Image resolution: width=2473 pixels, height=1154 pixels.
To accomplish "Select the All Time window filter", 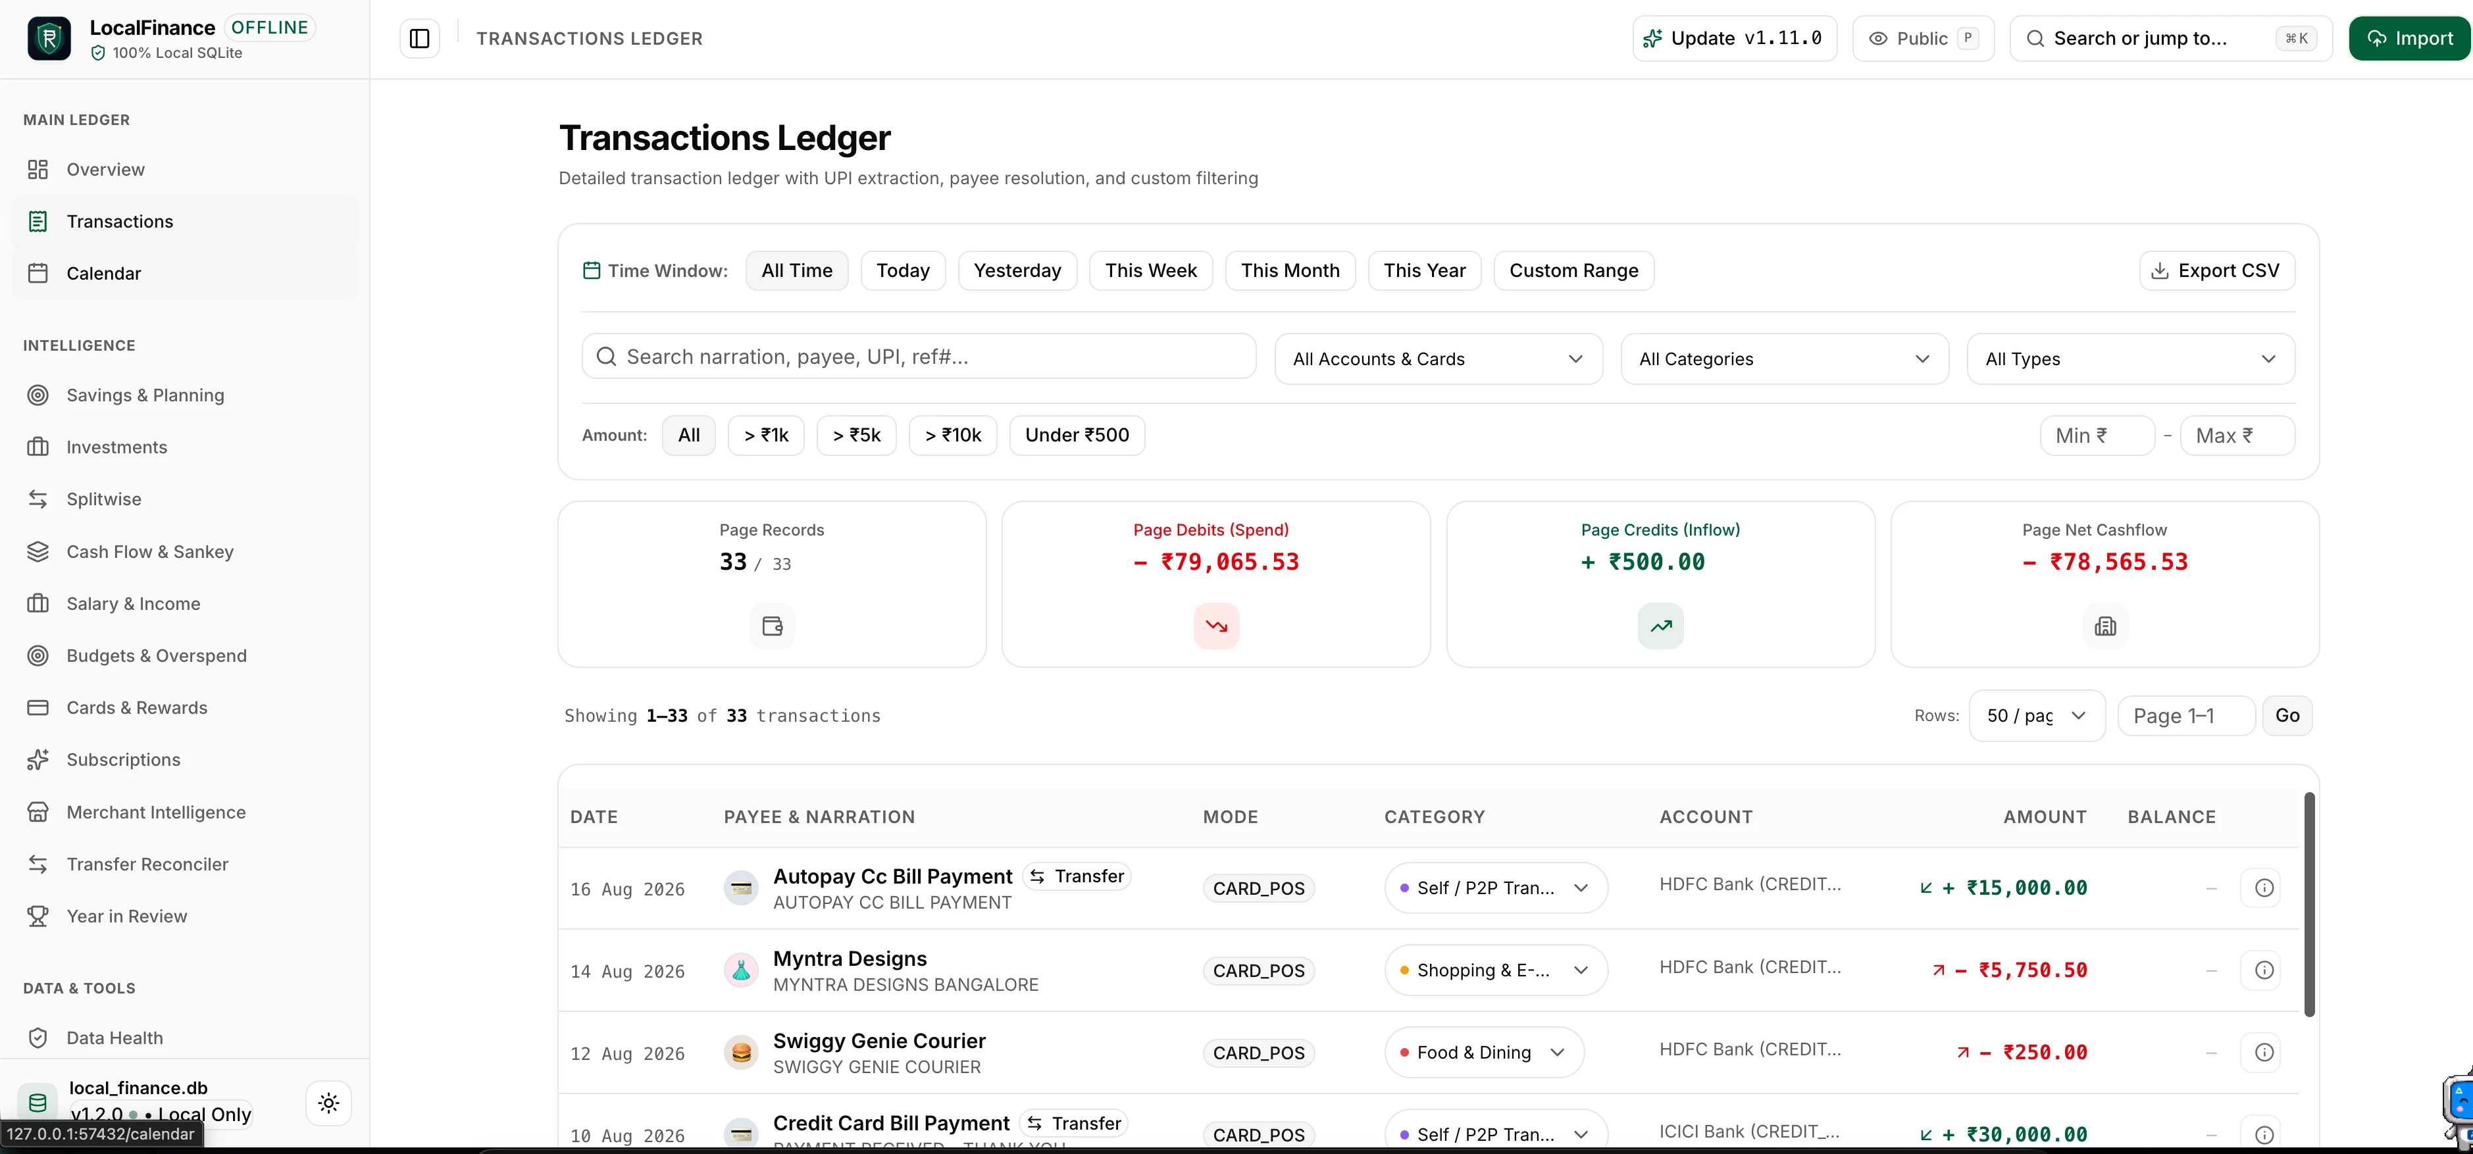I will pos(797,271).
